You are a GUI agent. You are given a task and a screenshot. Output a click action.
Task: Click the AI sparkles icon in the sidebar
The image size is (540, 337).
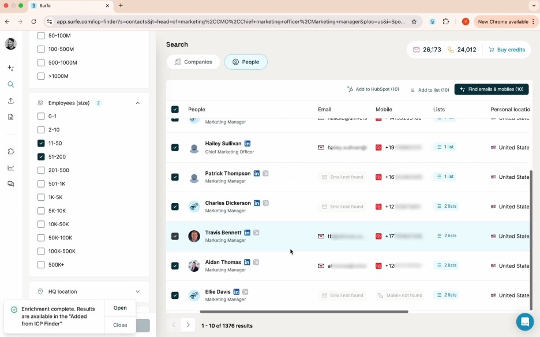[12, 68]
